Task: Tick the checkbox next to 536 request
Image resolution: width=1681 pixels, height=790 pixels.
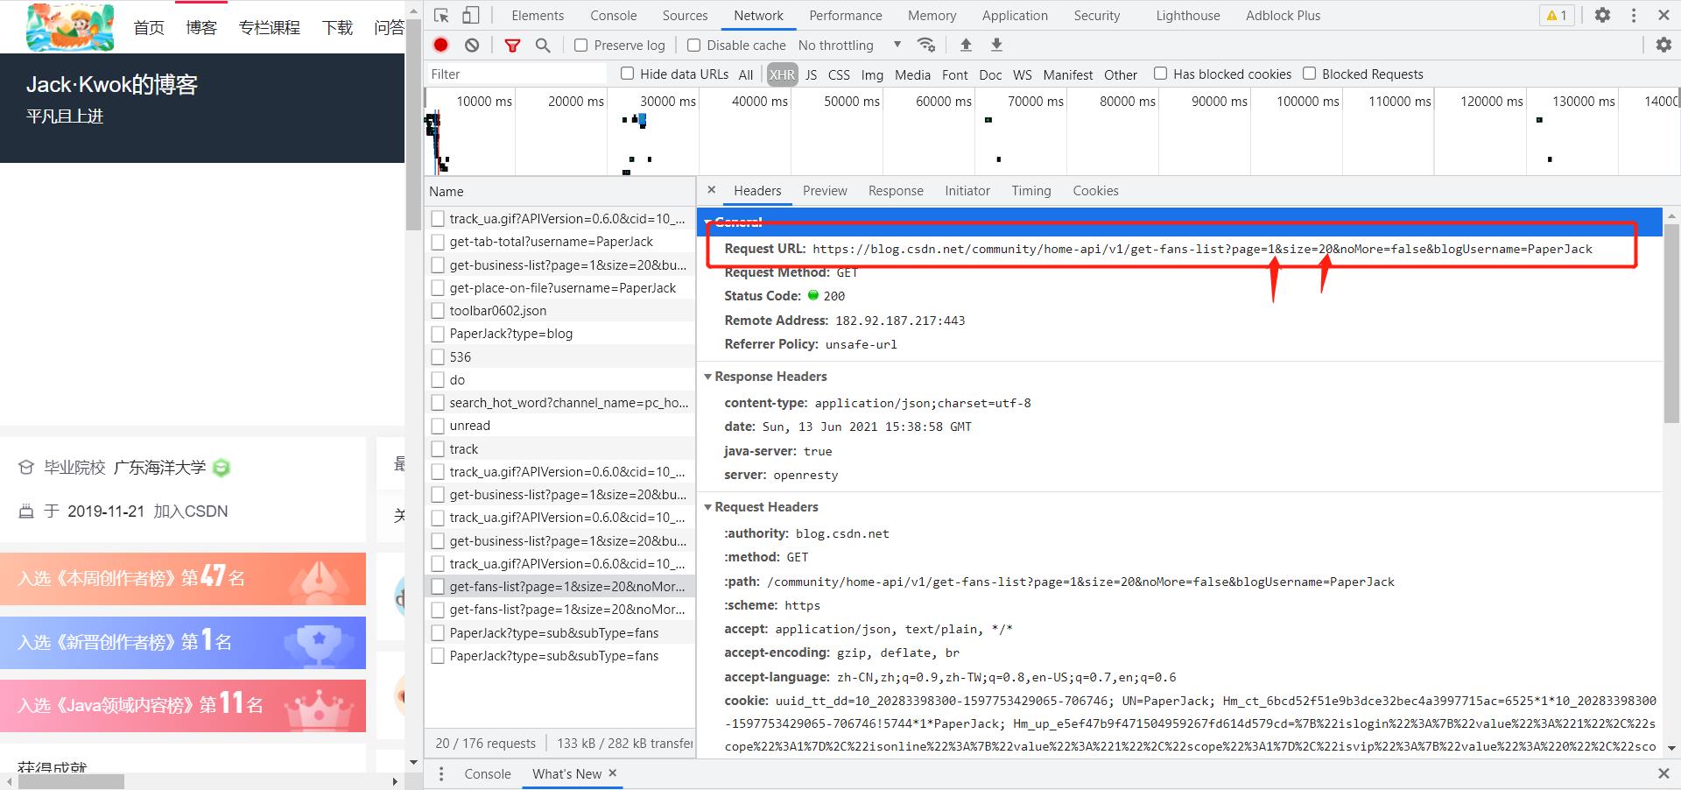Action: pos(438,357)
